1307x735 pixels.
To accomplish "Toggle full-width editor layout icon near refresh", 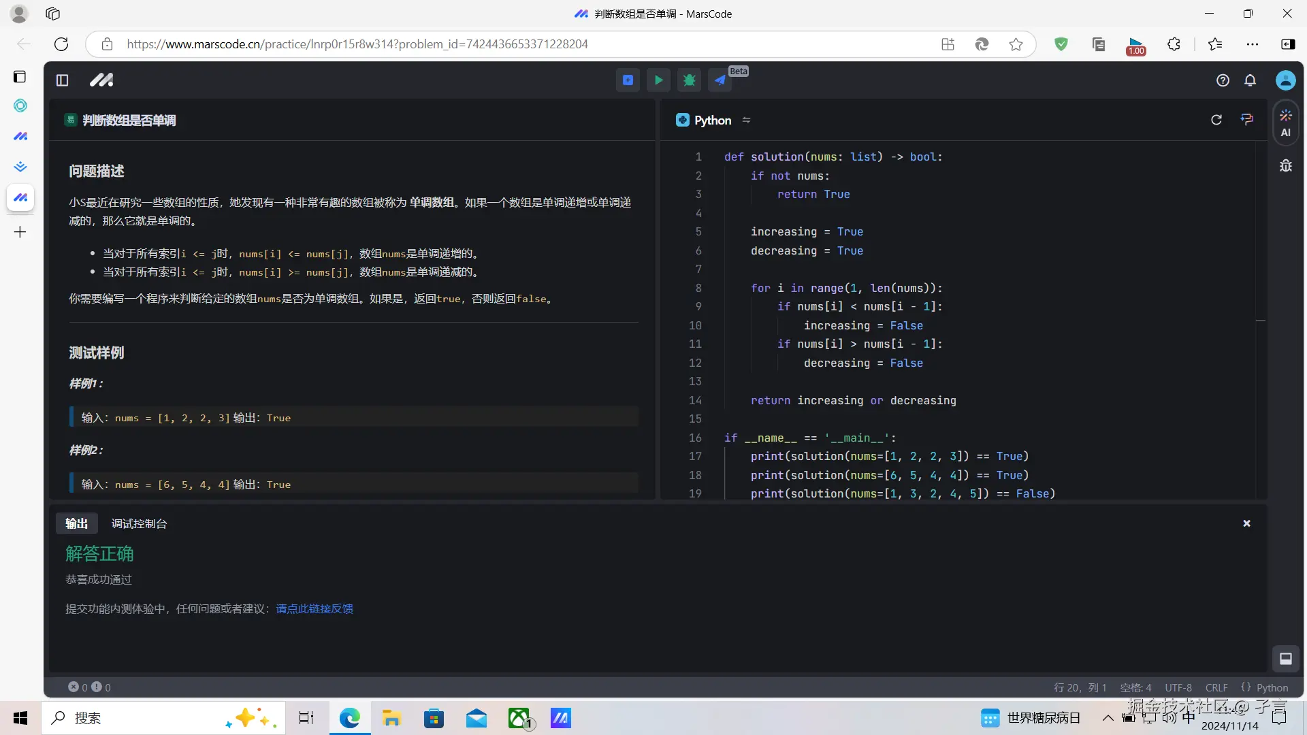I will [1246, 120].
